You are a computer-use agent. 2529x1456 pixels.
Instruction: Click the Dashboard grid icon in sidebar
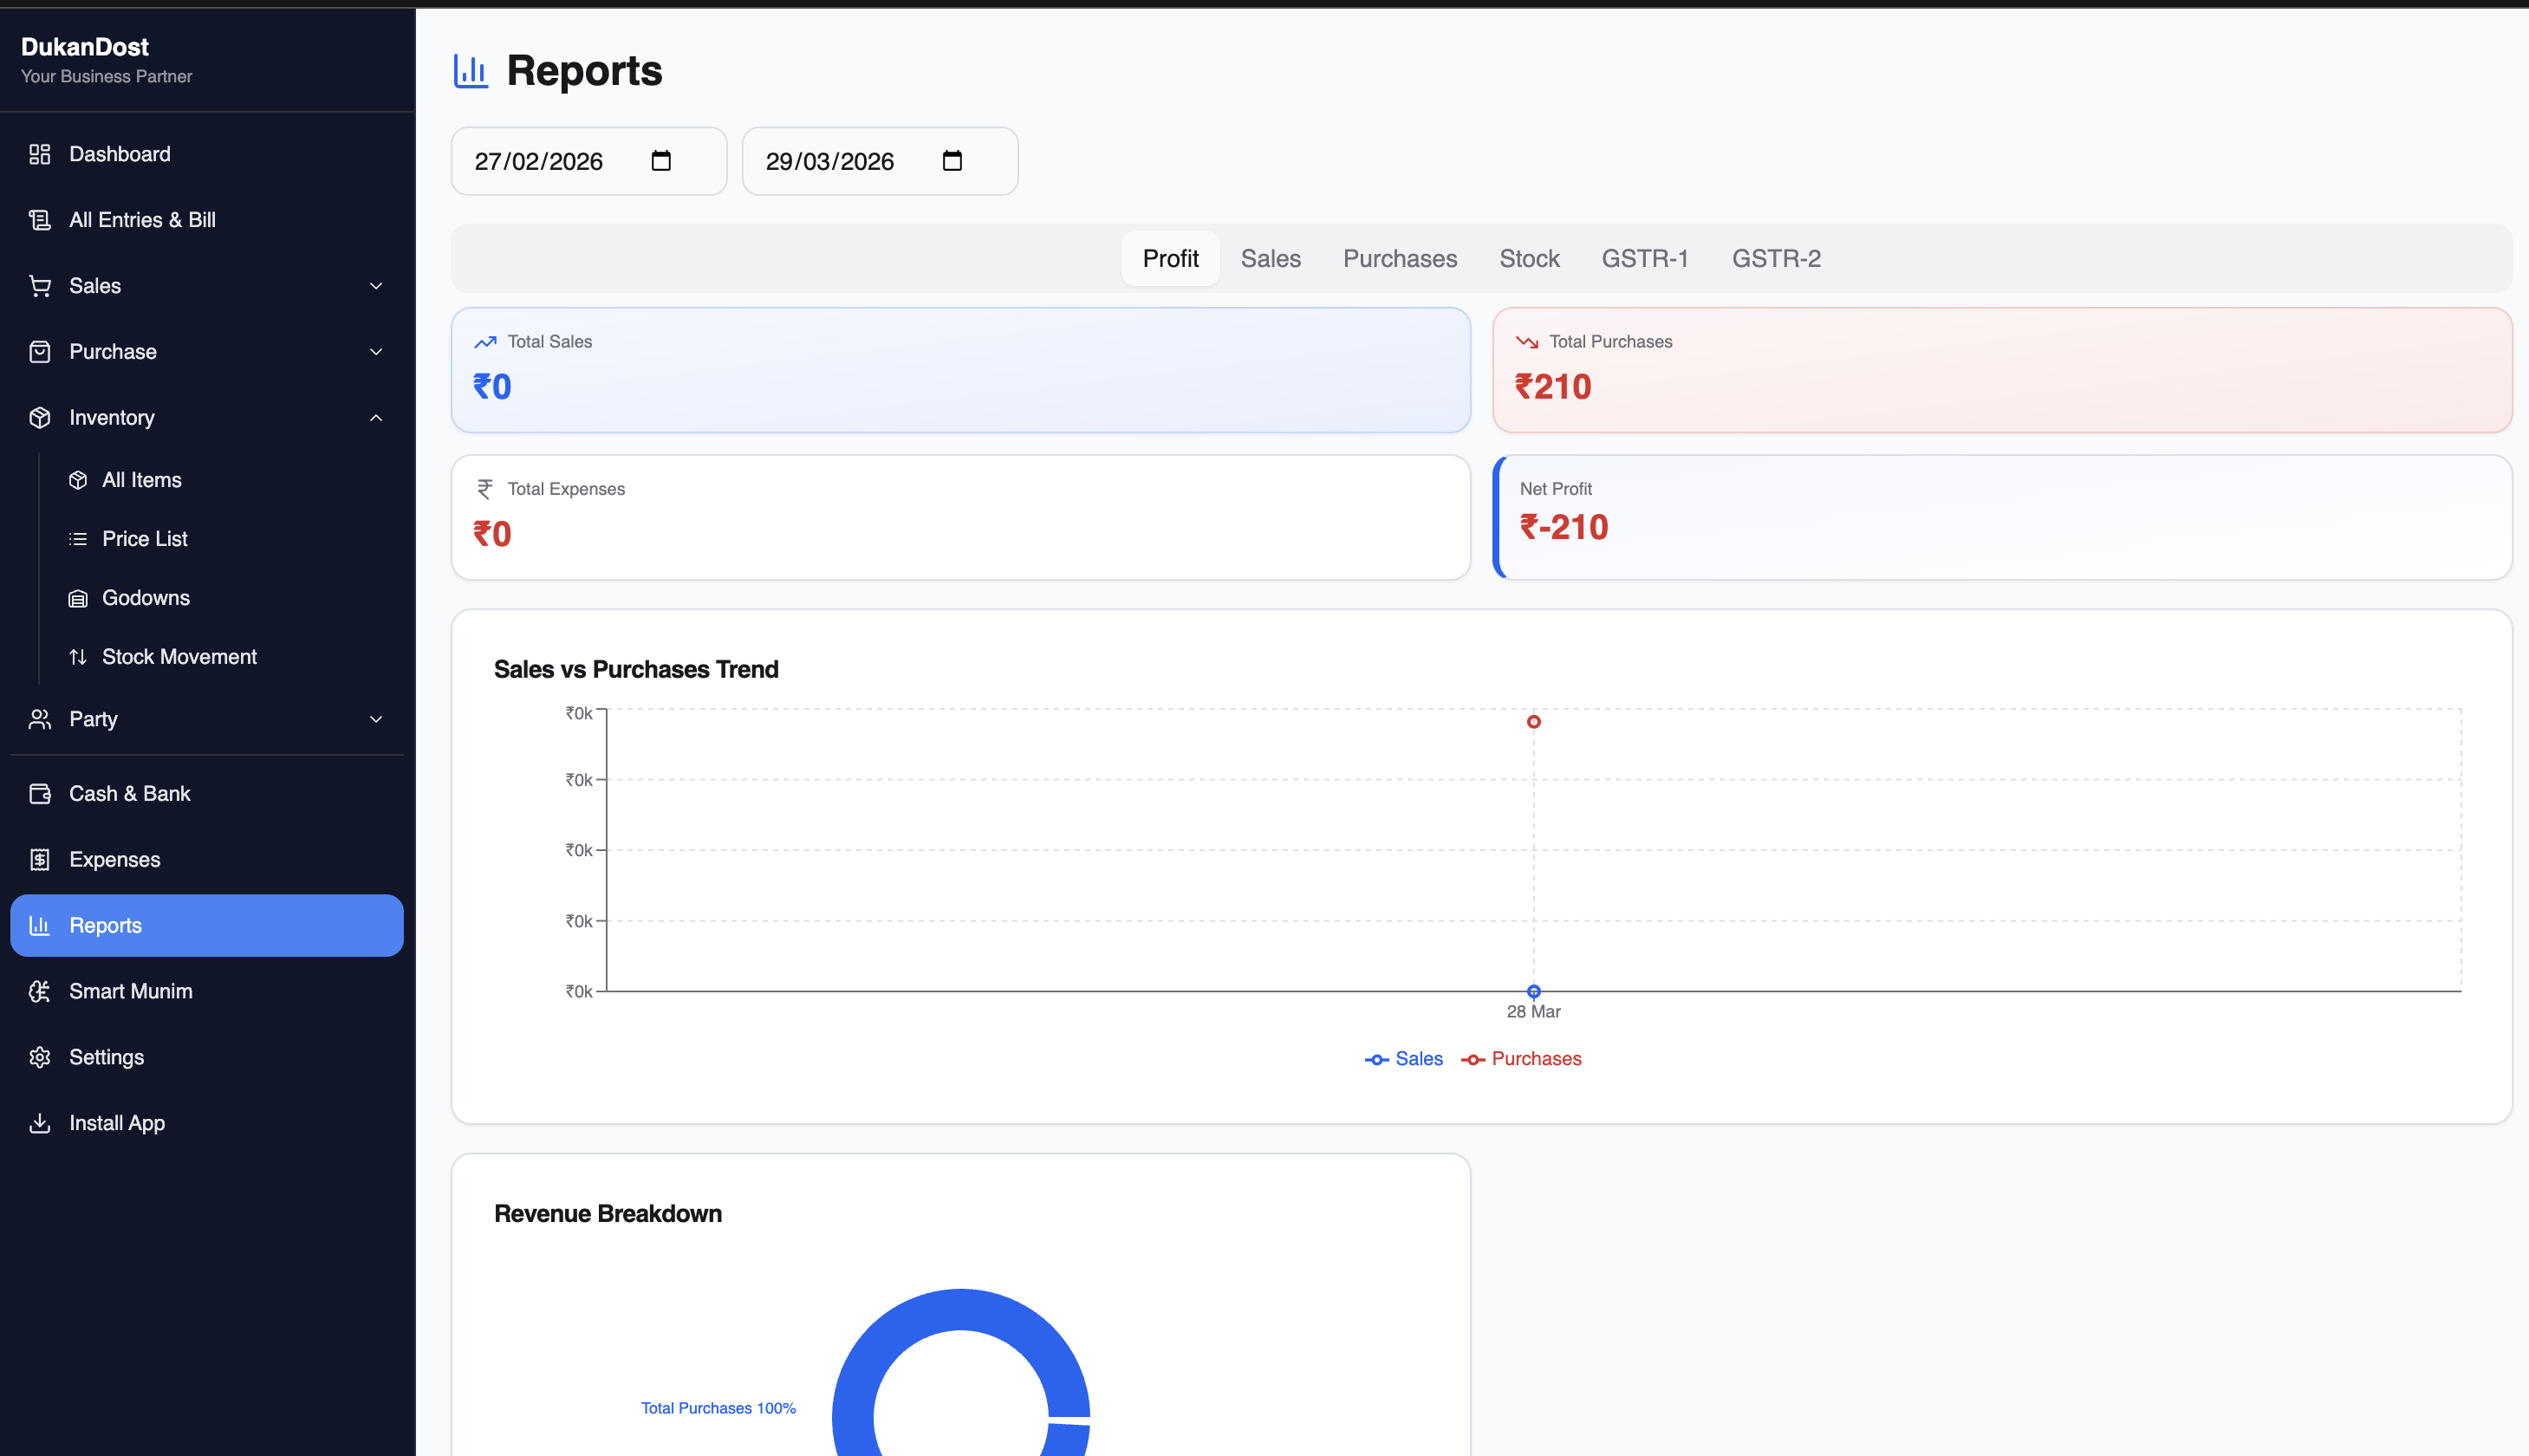click(40, 154)
